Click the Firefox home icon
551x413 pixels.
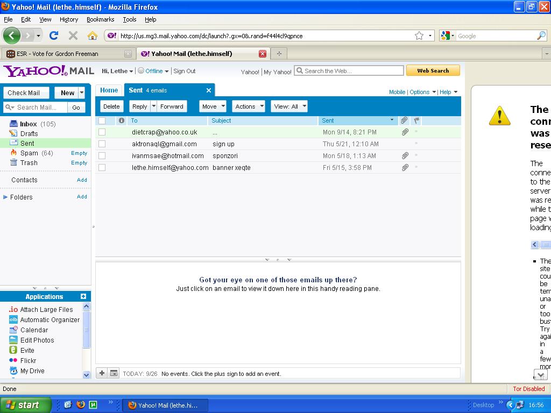tap(93, 35)
